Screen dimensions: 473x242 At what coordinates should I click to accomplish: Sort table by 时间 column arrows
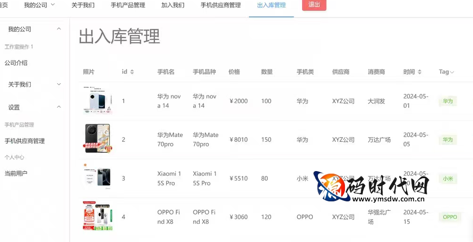pyautogui.click(x=419, y=72)
